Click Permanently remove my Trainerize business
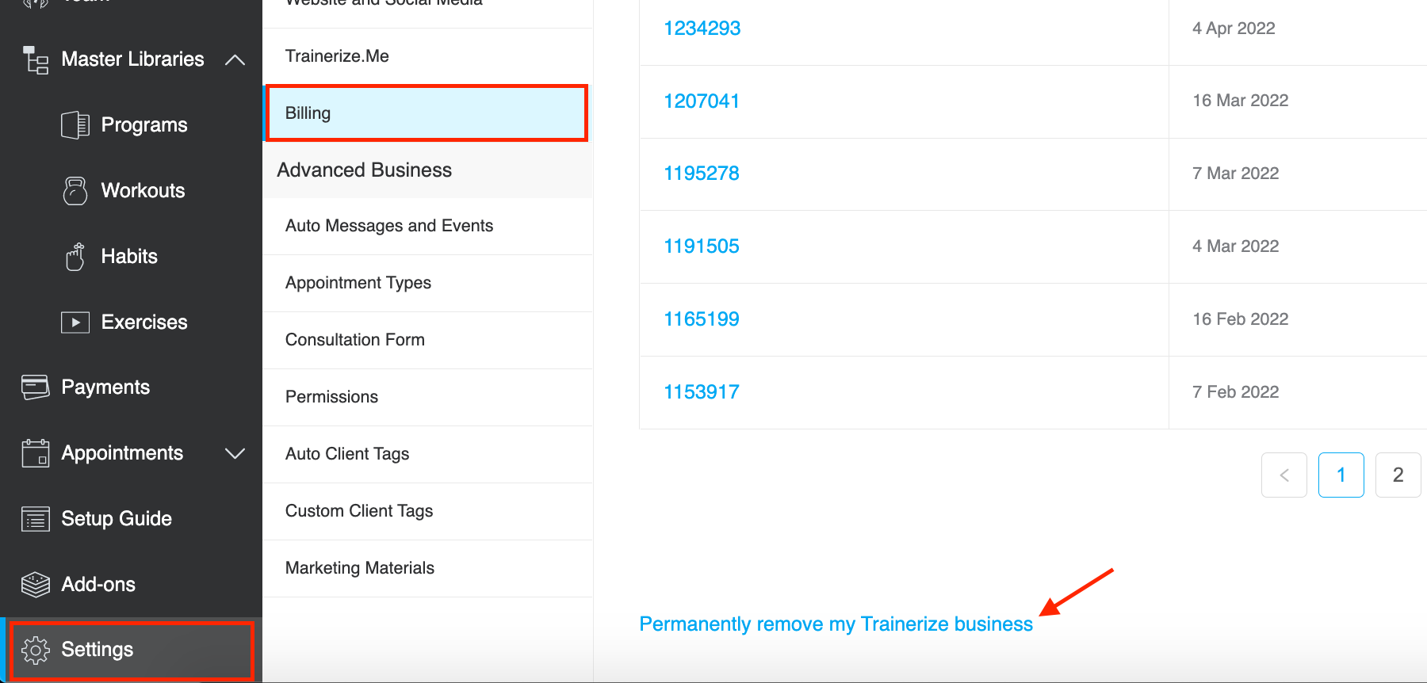1427x683 pixels. (x=836, y=624)
